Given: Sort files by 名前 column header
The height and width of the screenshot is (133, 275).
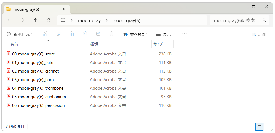Looking at the screenshot, I should click(x=14, y=44).
